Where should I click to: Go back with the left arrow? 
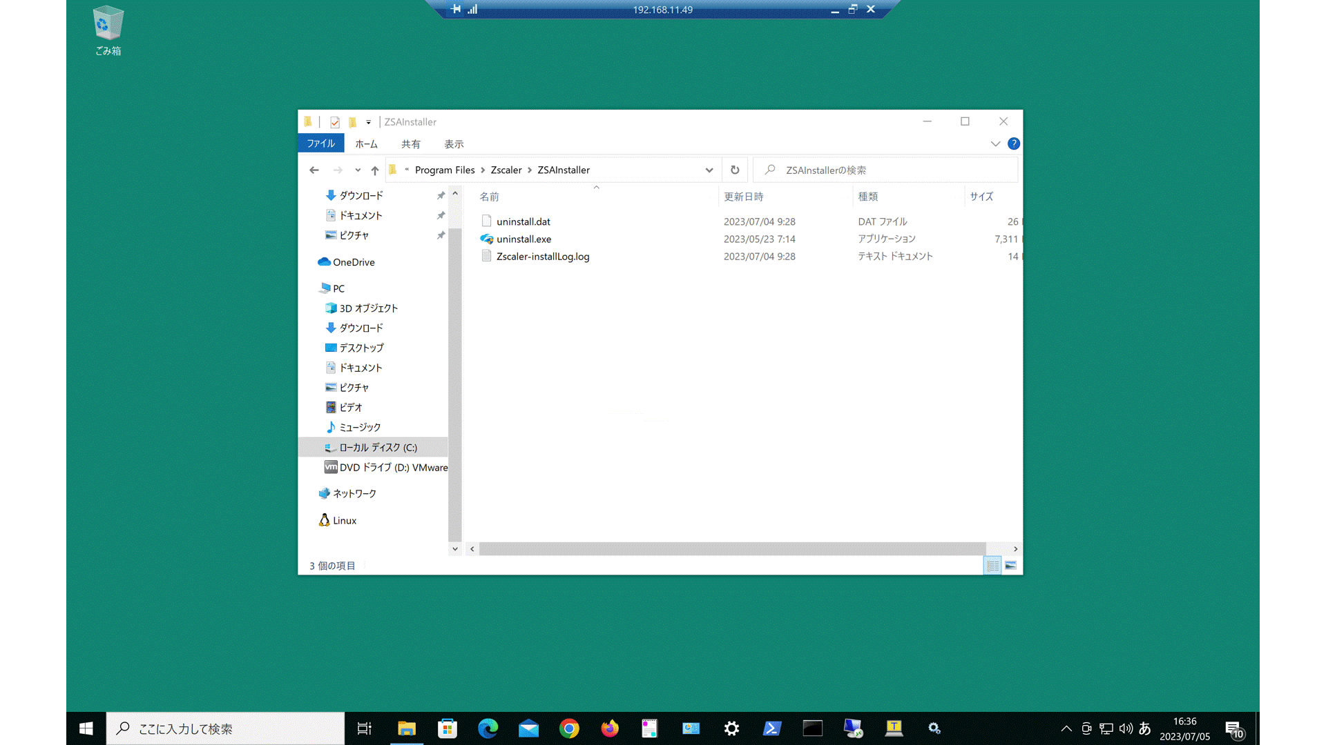tap(314, 170)
